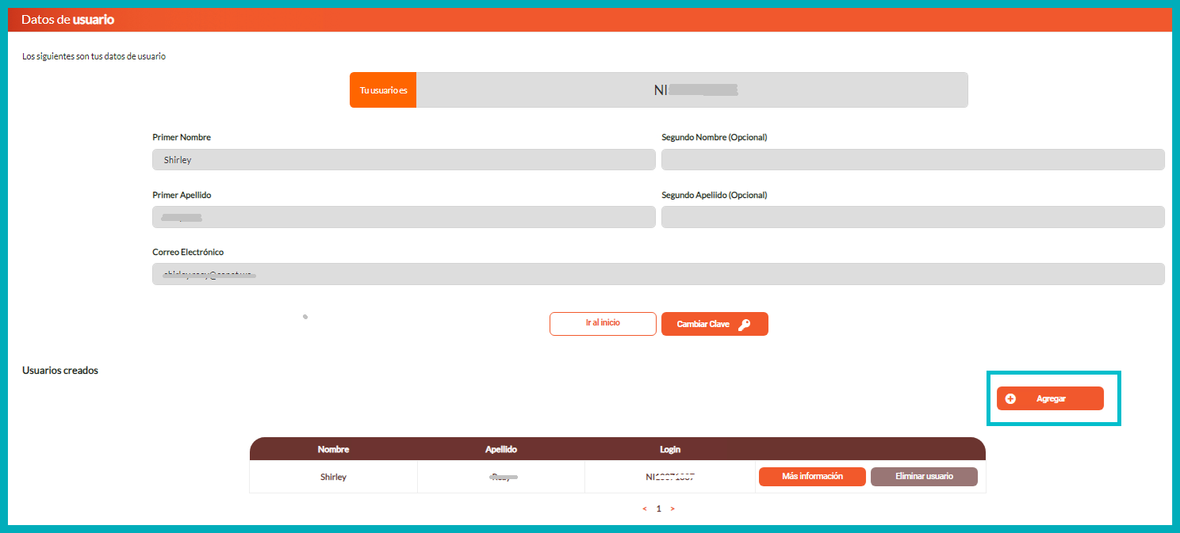Click the Agregar button label
Screen dimensions: 1180x533
click(1051, 399)
